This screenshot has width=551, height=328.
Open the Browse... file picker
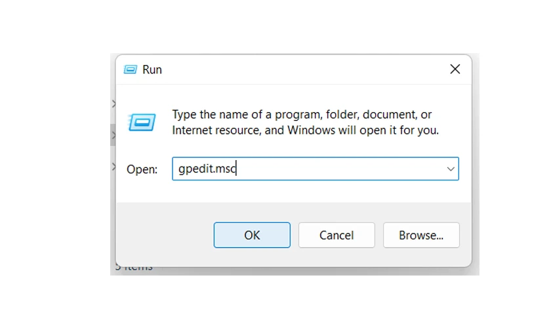point(421,235)
